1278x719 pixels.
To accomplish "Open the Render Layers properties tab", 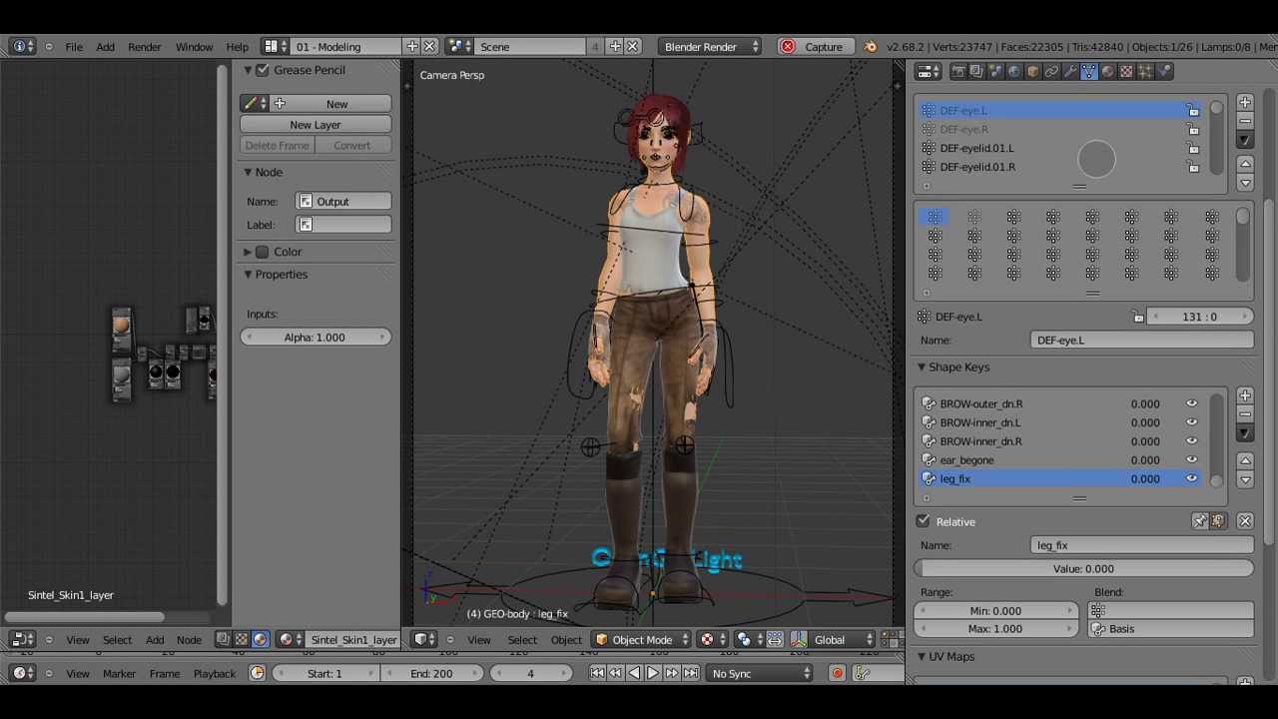I will click(976, 71).
